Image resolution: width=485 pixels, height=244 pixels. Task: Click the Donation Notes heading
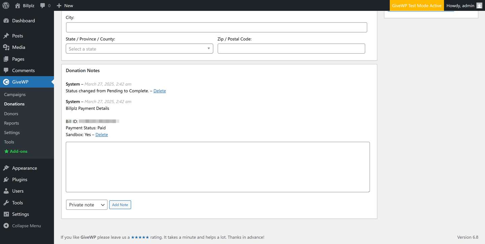pos(83,70)
